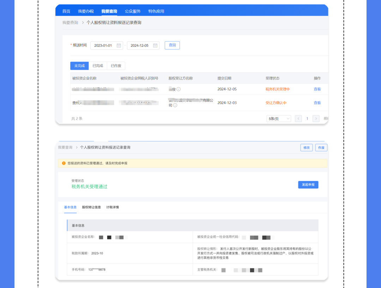Click 我要查询 breadcrumb in lower panel
381x288 pixels.
65,147
